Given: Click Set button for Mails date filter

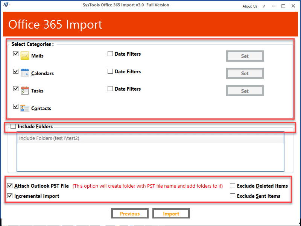Looking at the screenshot, I should pyautogui.click(x=245, y=56).
